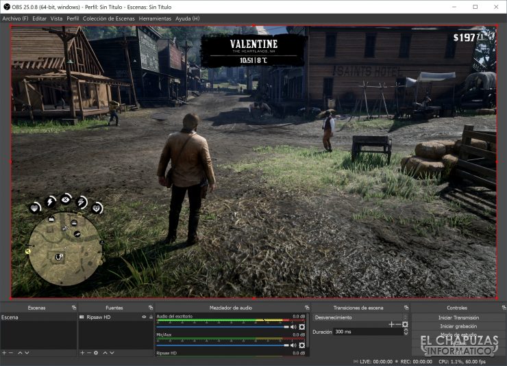Mute the Mic/Aux speaker icon
Screen dimensions: 507x366
(x=294, y=345)
